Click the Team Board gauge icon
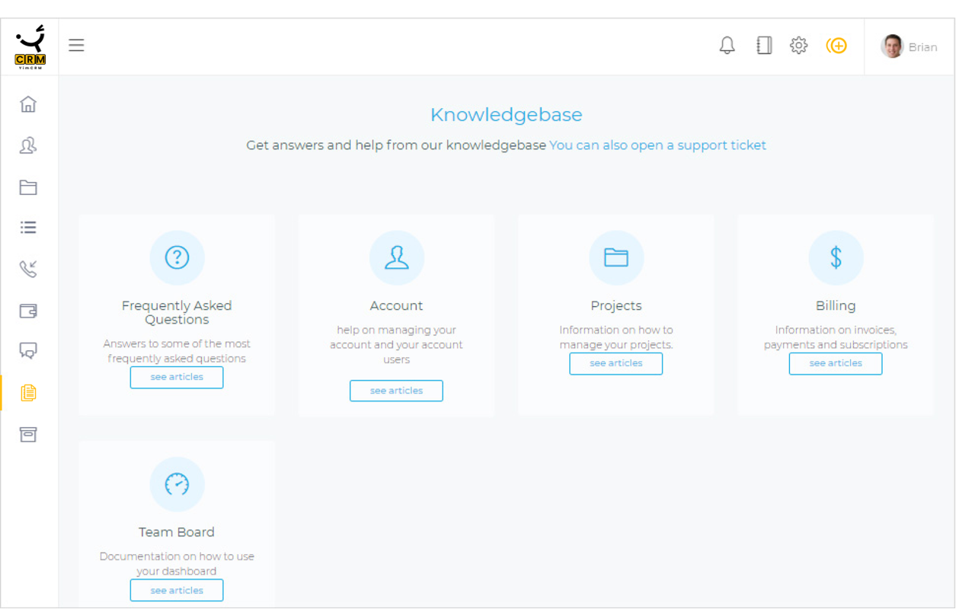The height and width of the screenshot is (609, 956). point(177,484)
